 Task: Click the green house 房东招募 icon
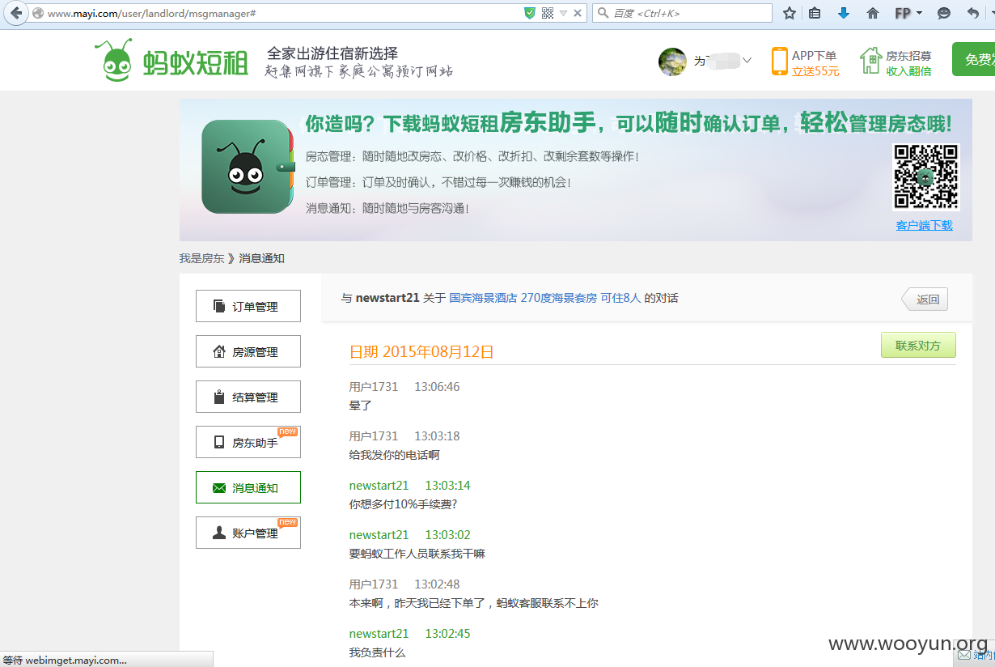click(x=870, y=61)
